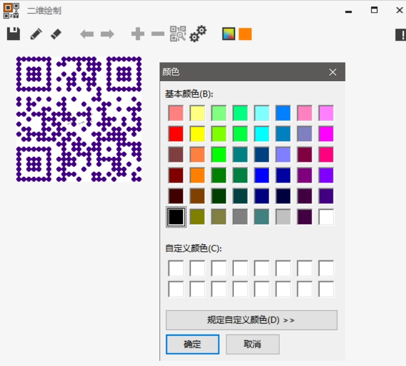Click the orange color toolbar swatch
Image resolution: width=406 pixels, height=366 pixels.
pyautogui.click(x=245, y=34)
